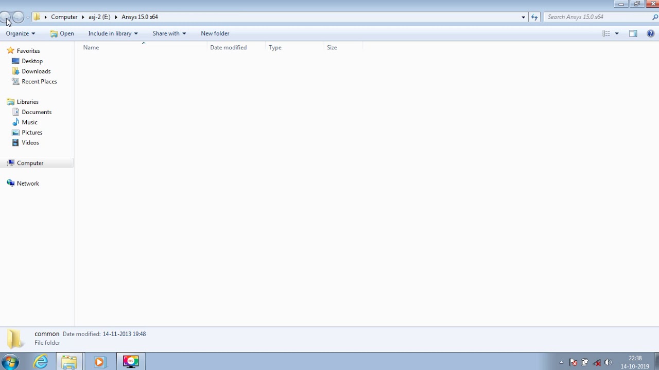Open the view options dropdown arrow
Screen dimensions: 659x370
click(x=617, y=33)
